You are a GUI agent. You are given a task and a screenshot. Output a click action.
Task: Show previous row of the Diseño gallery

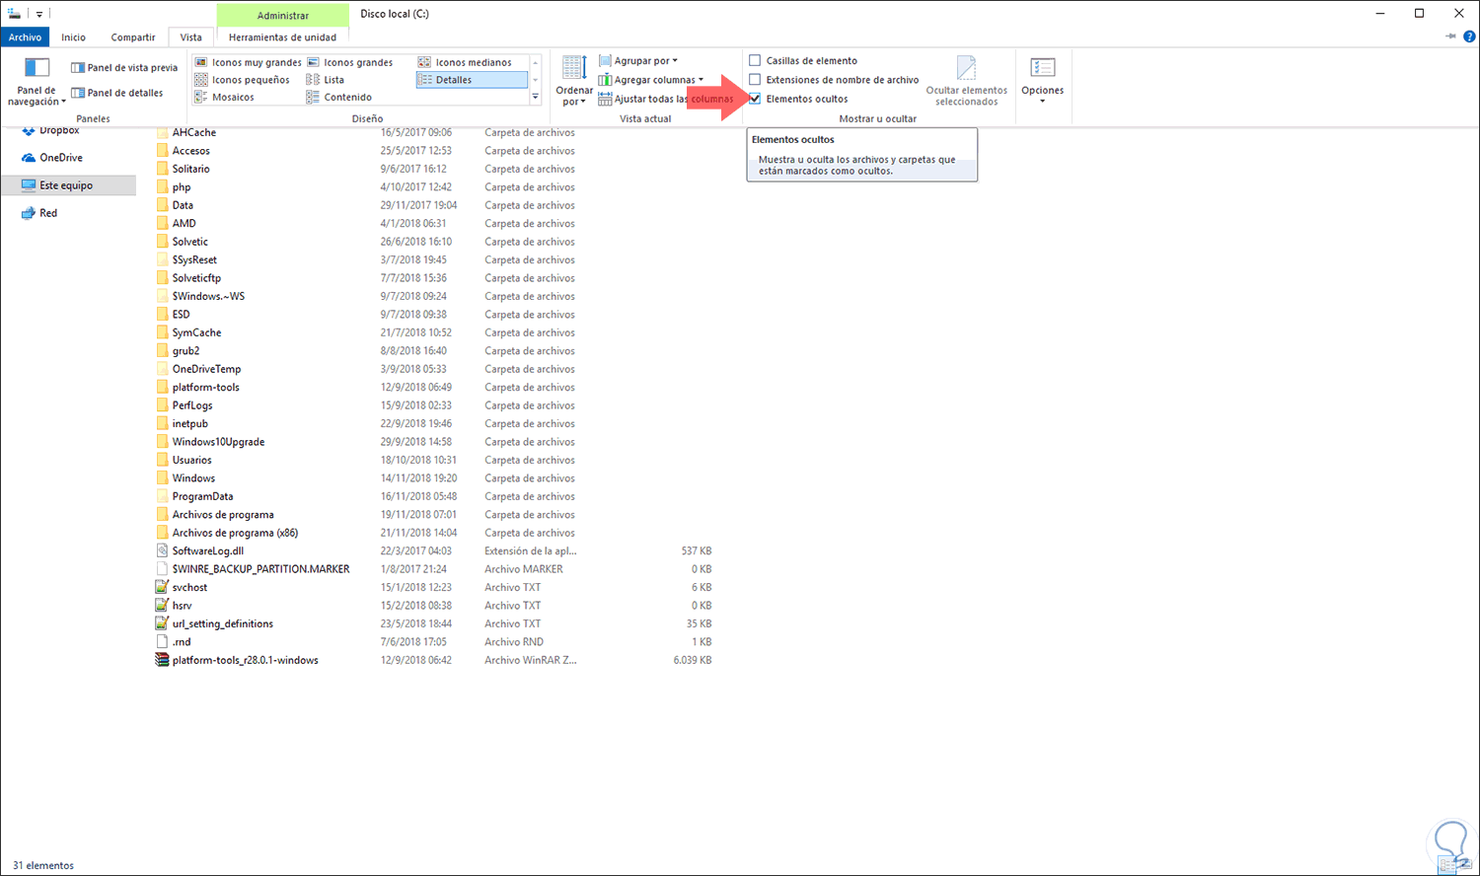tap(536, 62)
